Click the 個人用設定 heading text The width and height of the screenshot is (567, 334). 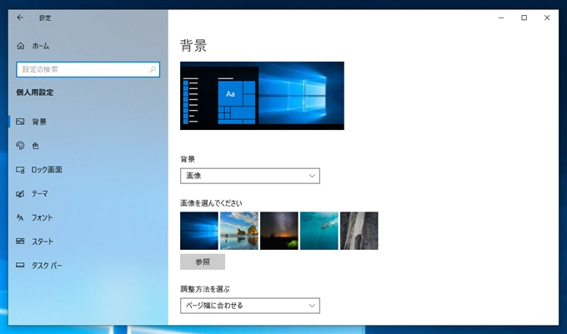click(x=35, y=92)
